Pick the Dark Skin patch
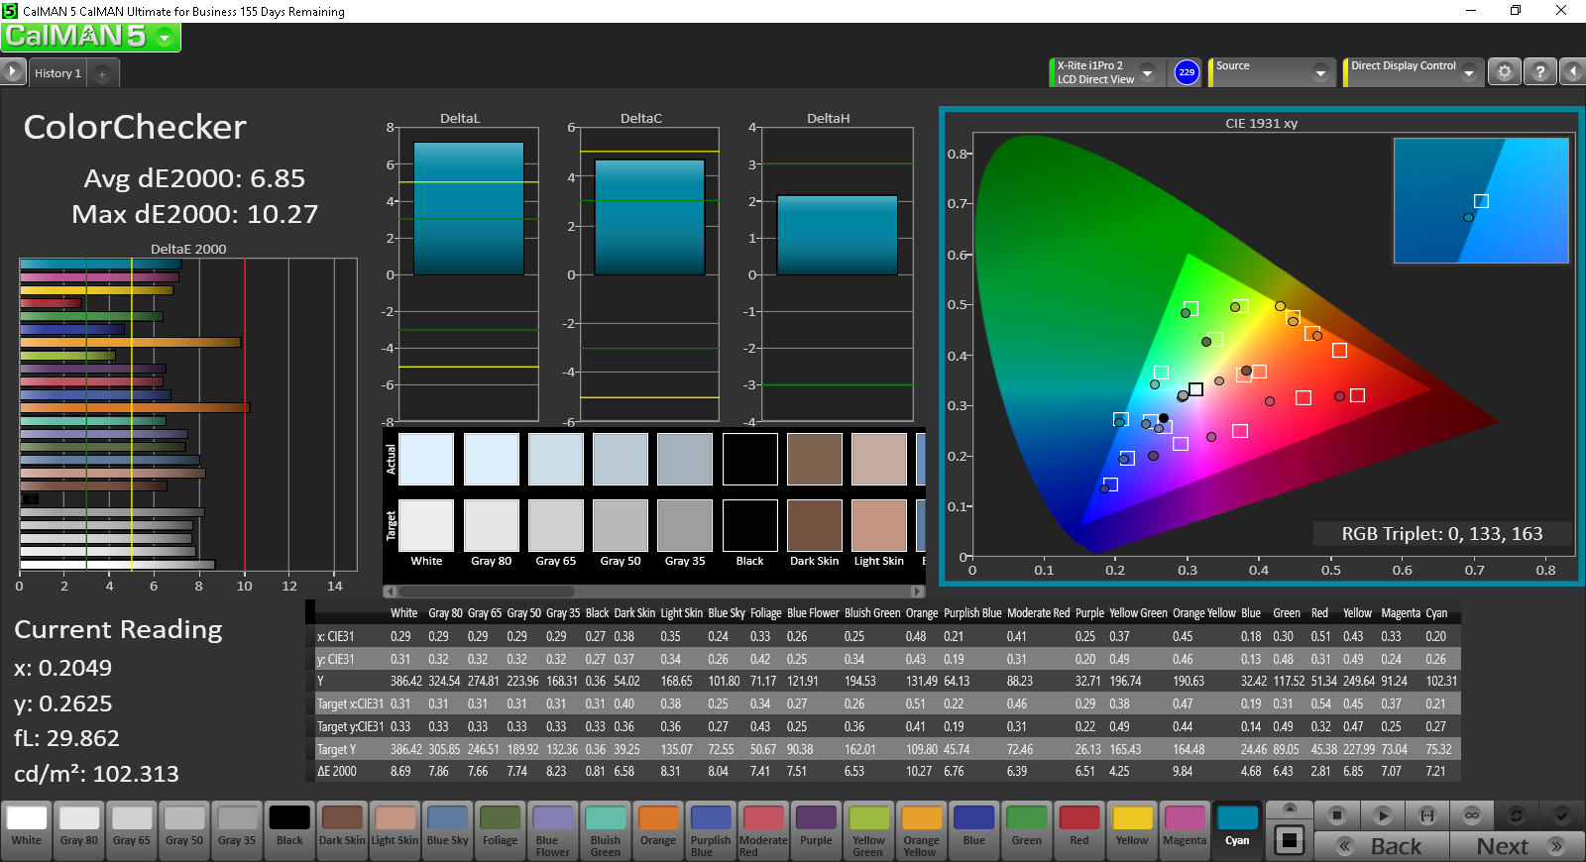This screenshot has width=1586, height=862. click(342, 829)
